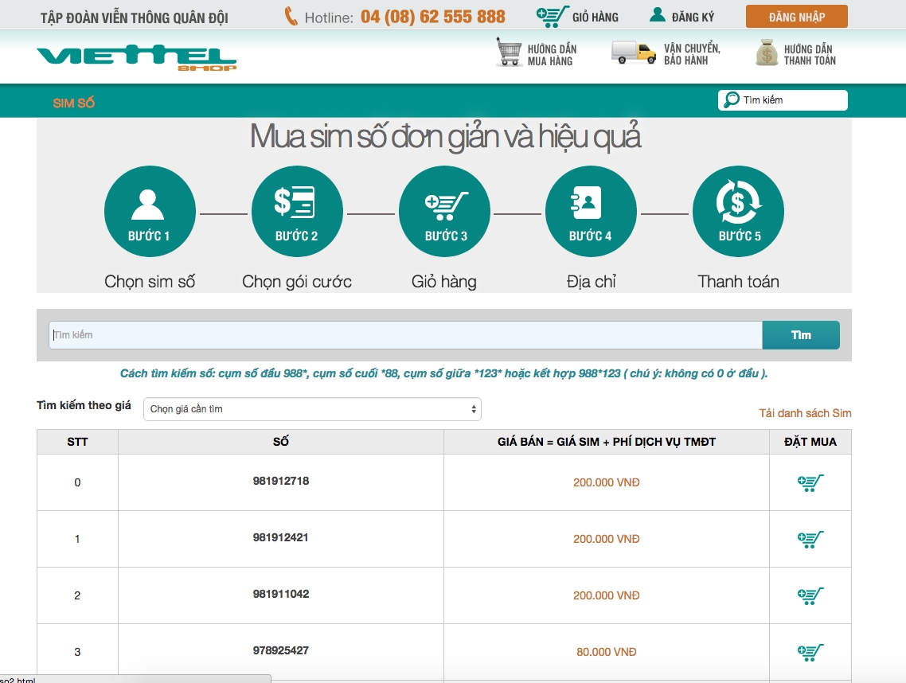Click Mua sim số đơn giản heading
The width and height of the screenshot is (906, 683).
445,138
